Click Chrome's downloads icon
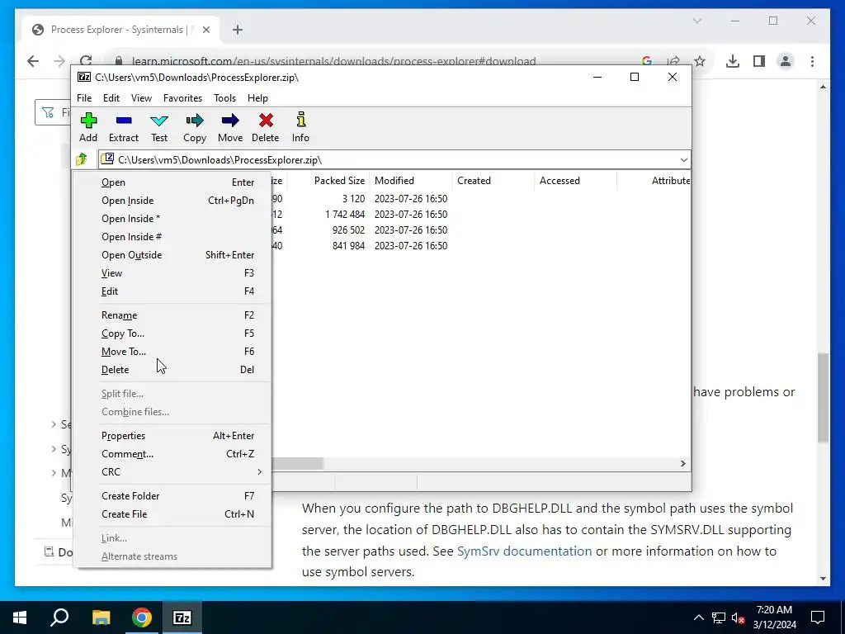This screenshot has height=634, width=845. 733,61
